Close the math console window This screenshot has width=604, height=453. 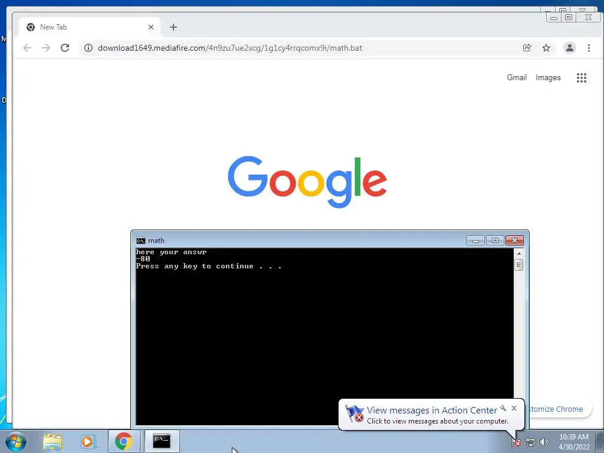click(x=514, y=241)
